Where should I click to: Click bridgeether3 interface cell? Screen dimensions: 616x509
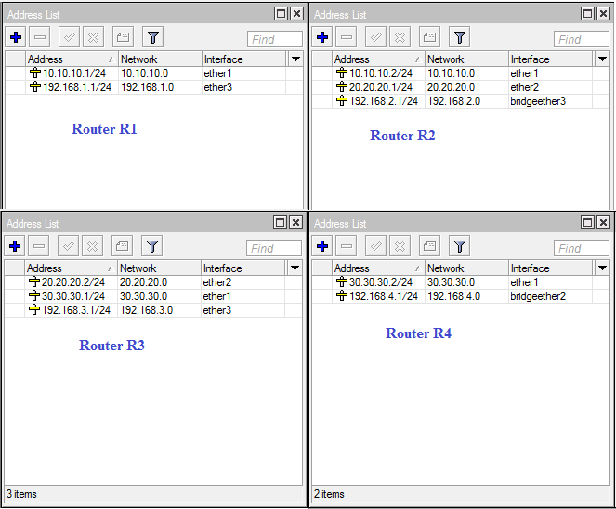click(x=550, y=101)
